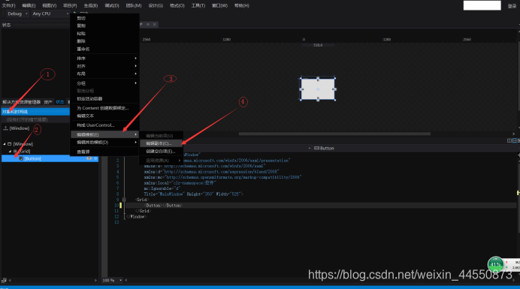Open the 调试(D) menu
This screenshot has height=289, width=520.
click(x=112, y=6)
